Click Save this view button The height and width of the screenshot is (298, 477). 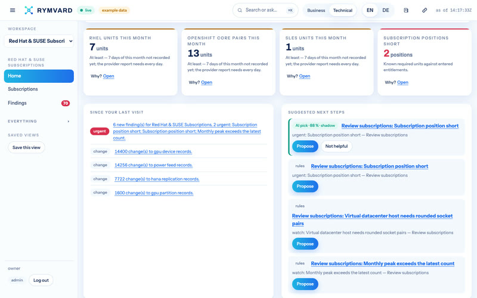(26, 147)
